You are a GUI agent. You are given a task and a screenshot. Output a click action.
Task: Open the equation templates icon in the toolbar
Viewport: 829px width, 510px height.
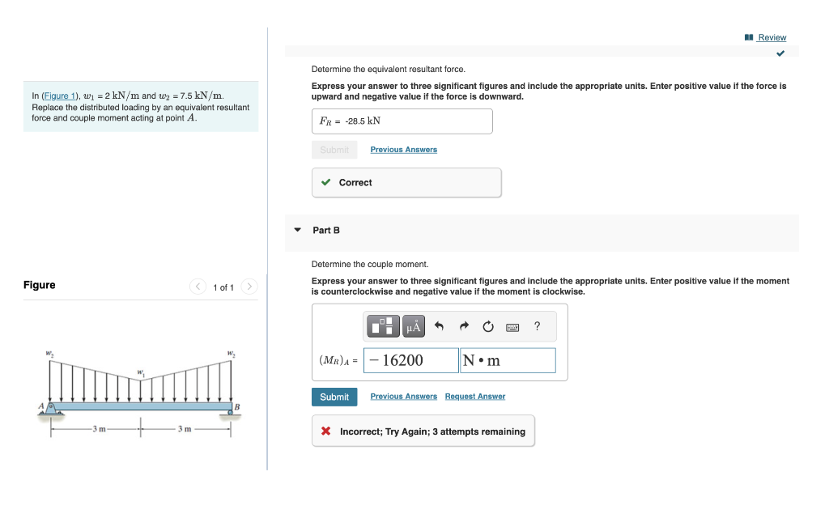pos(382,326)
